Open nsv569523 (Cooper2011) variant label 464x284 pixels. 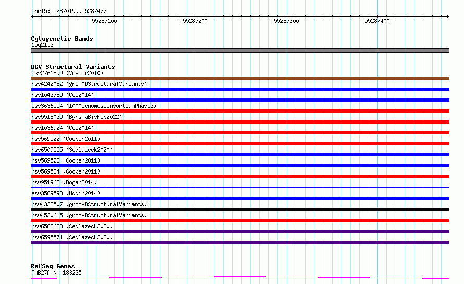coord(66,160)
